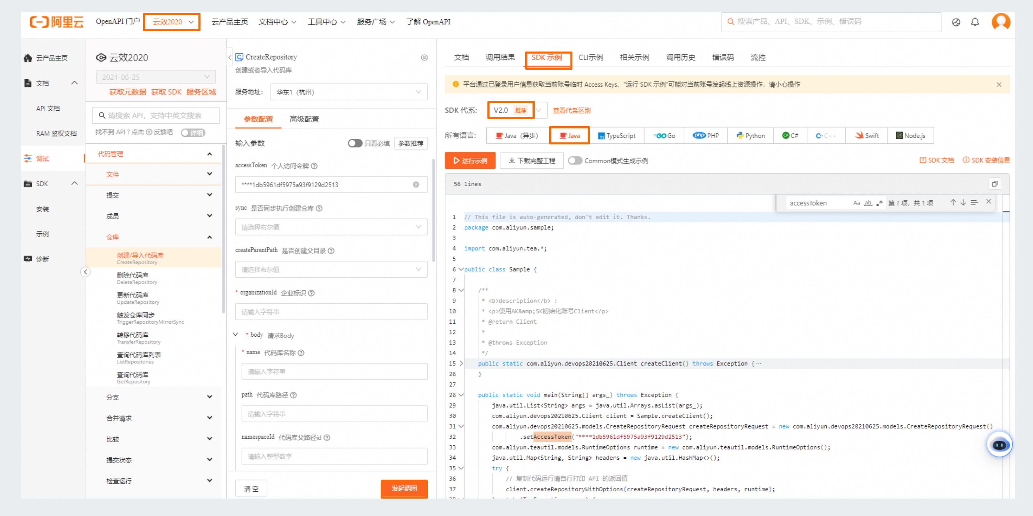
Task: Open the 2021-06-25 version dropdown
Action: coord(156,77)
